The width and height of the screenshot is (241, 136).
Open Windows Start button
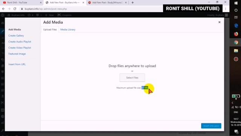pyautogui.click(x=236, y=3)
